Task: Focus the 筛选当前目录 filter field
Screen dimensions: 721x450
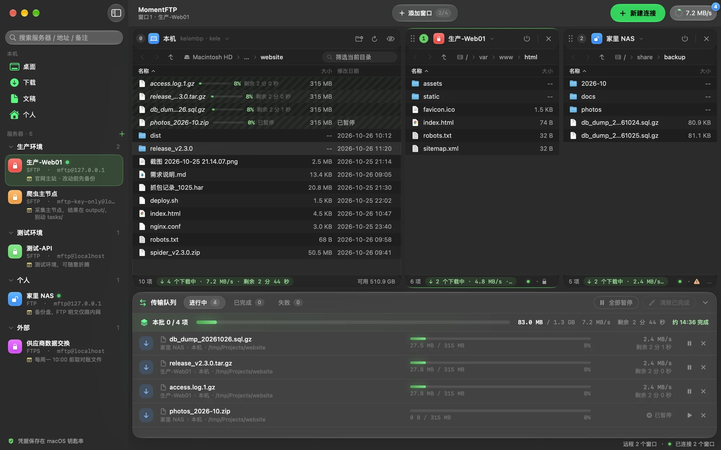Action: pyautogui.click(x=360, y=57)
